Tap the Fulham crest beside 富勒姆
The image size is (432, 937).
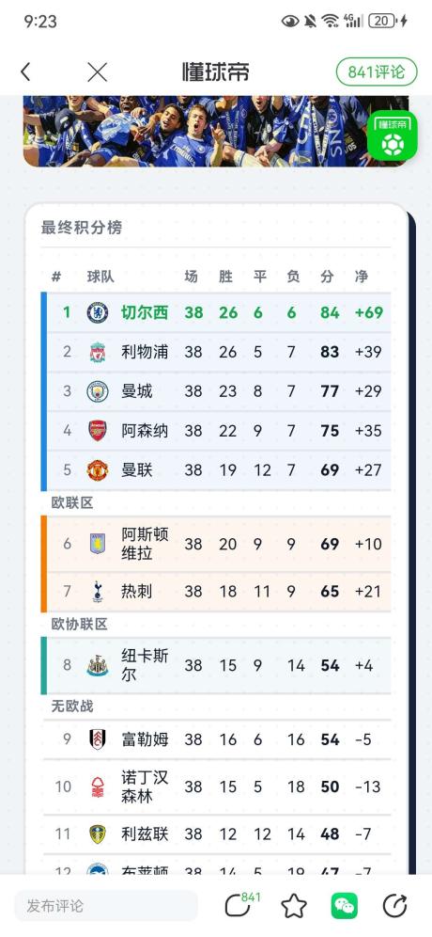point(98,739)
